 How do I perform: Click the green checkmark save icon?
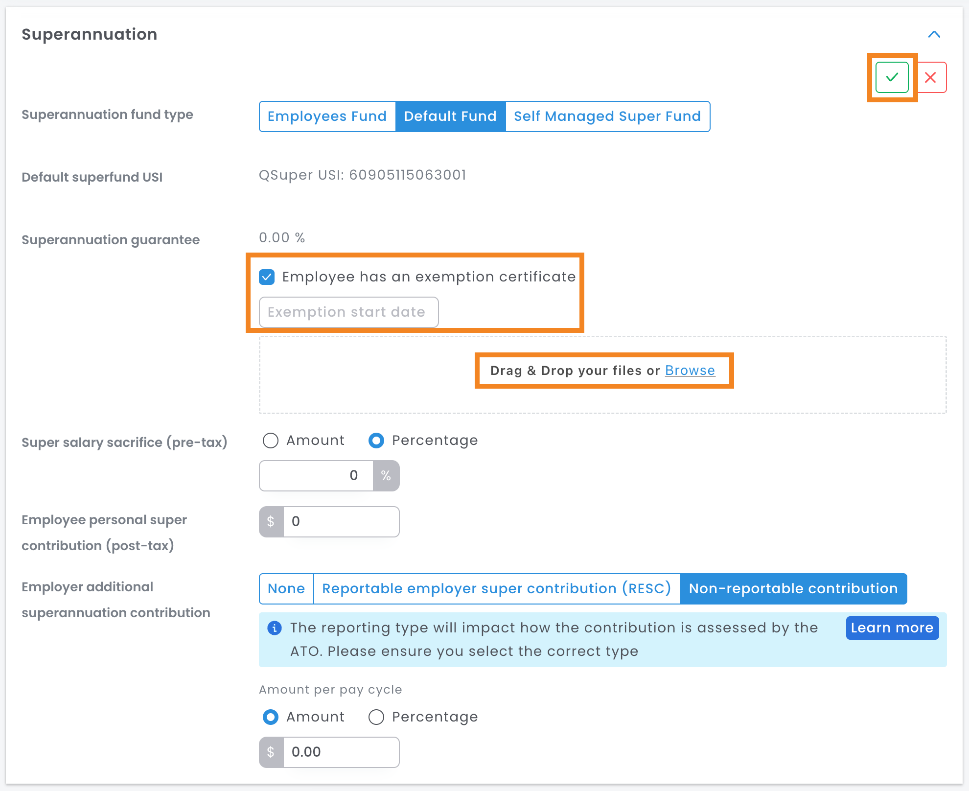[892, 77]
